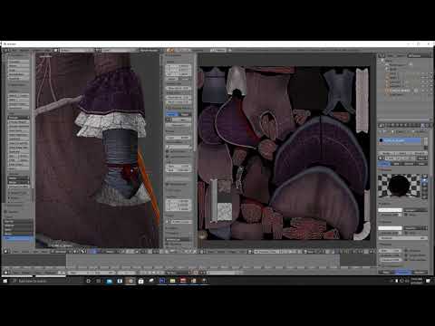Open the 3D viewport editor type icon
Image resolution: width=435 pixels, height=326 pixels.
[6, 251]
